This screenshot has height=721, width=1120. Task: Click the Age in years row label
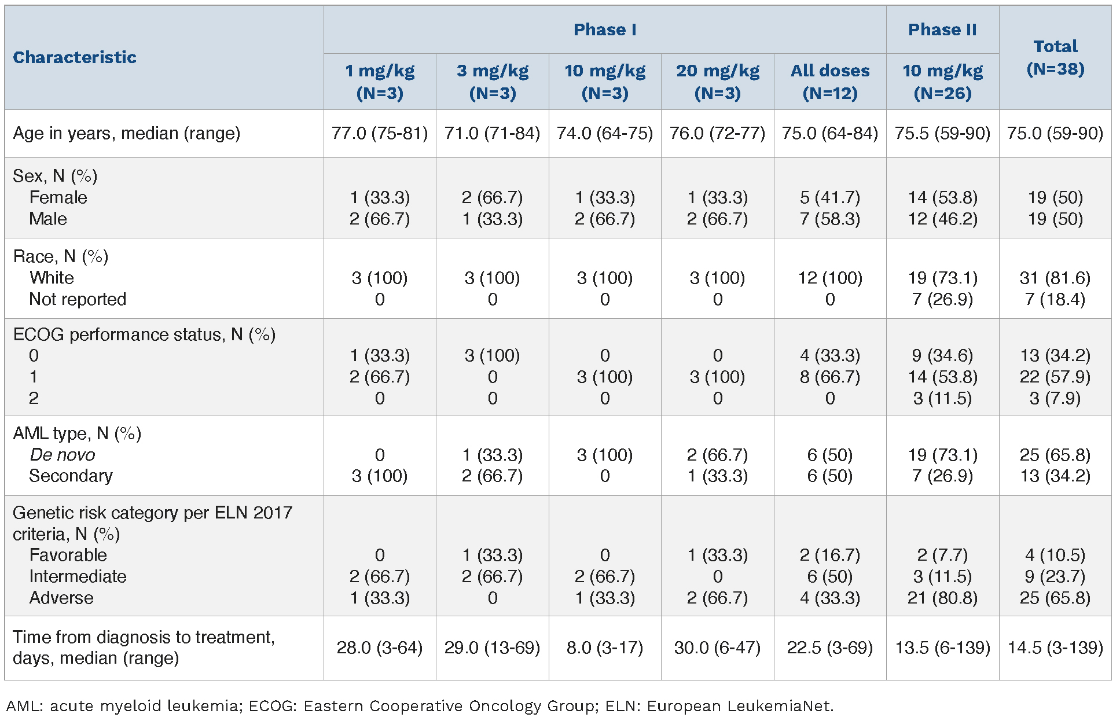pyautogui.click(x=126, y=134)
